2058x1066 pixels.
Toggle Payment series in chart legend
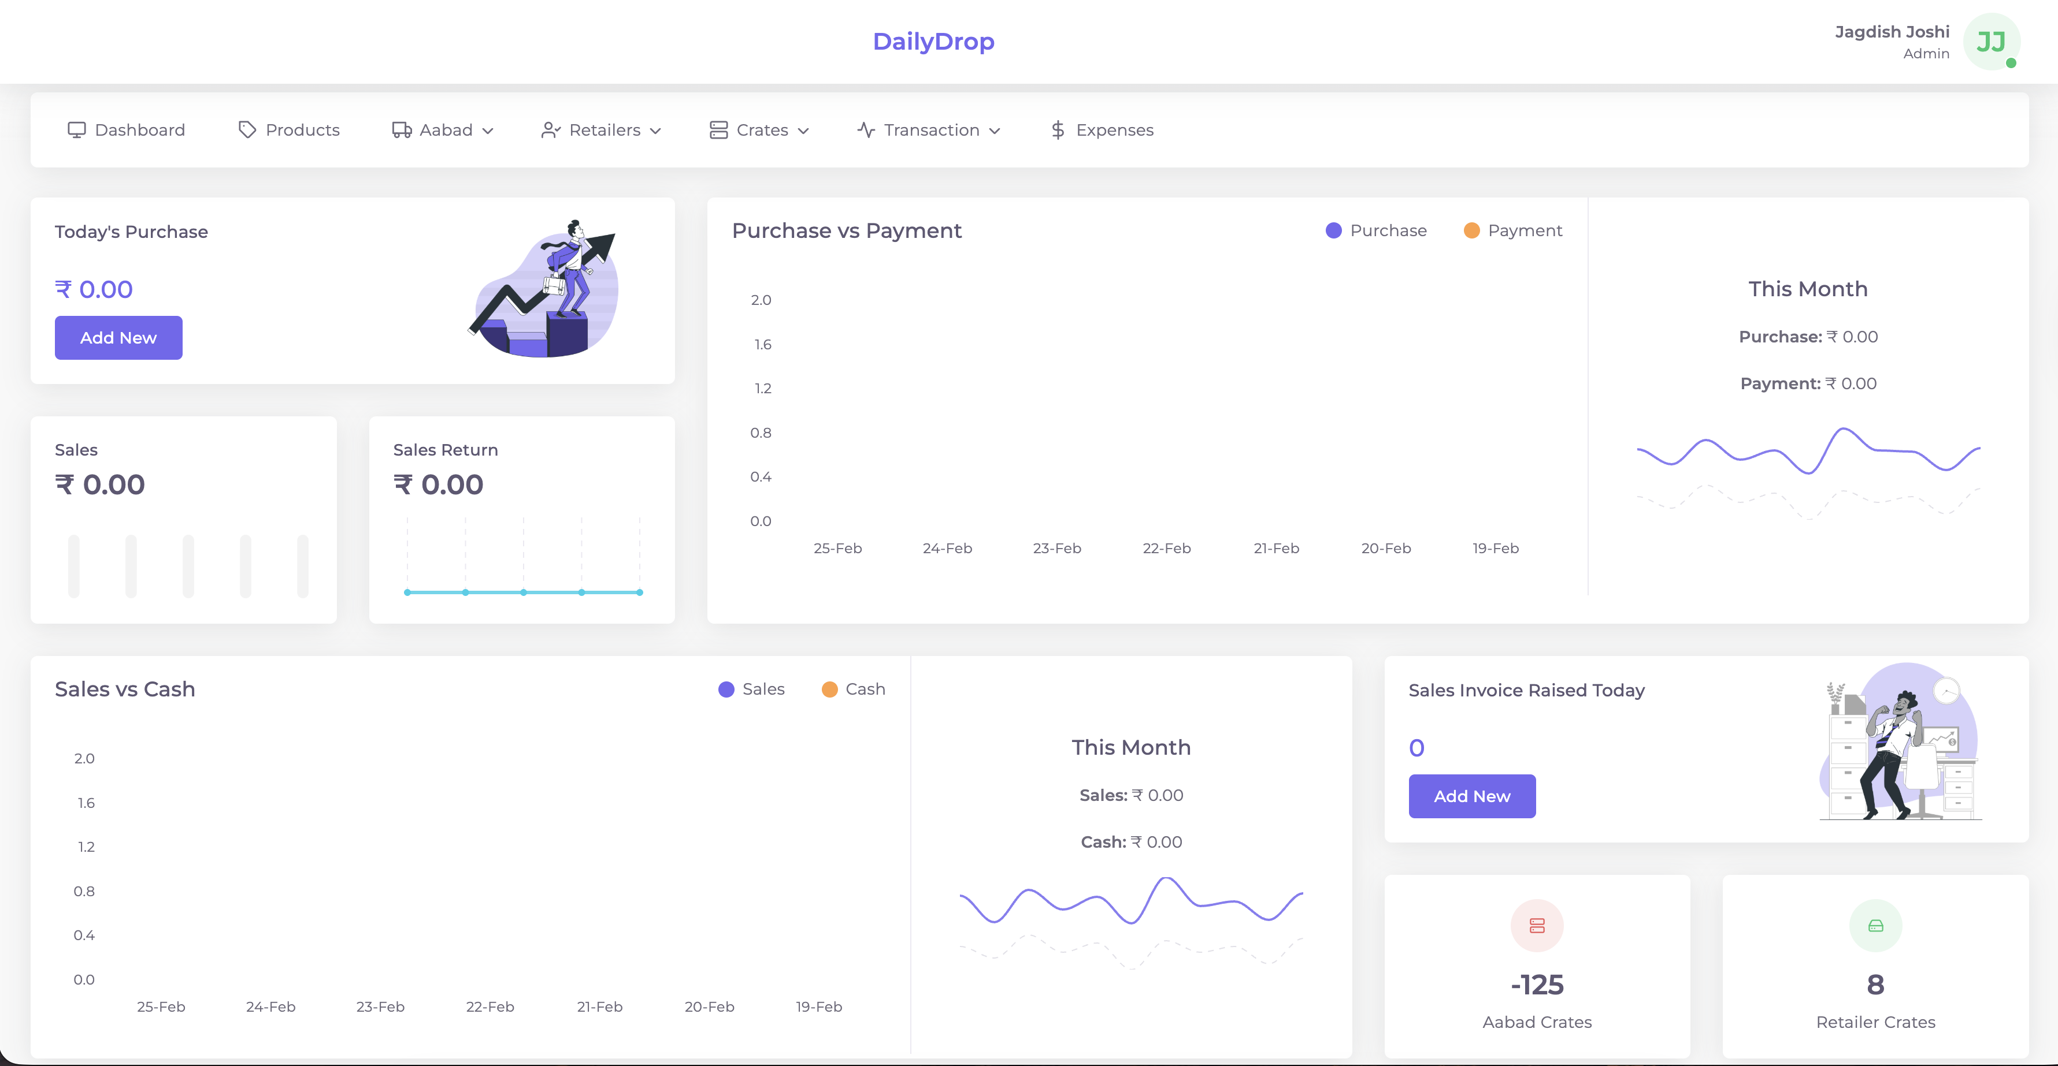click(1523, 231)
